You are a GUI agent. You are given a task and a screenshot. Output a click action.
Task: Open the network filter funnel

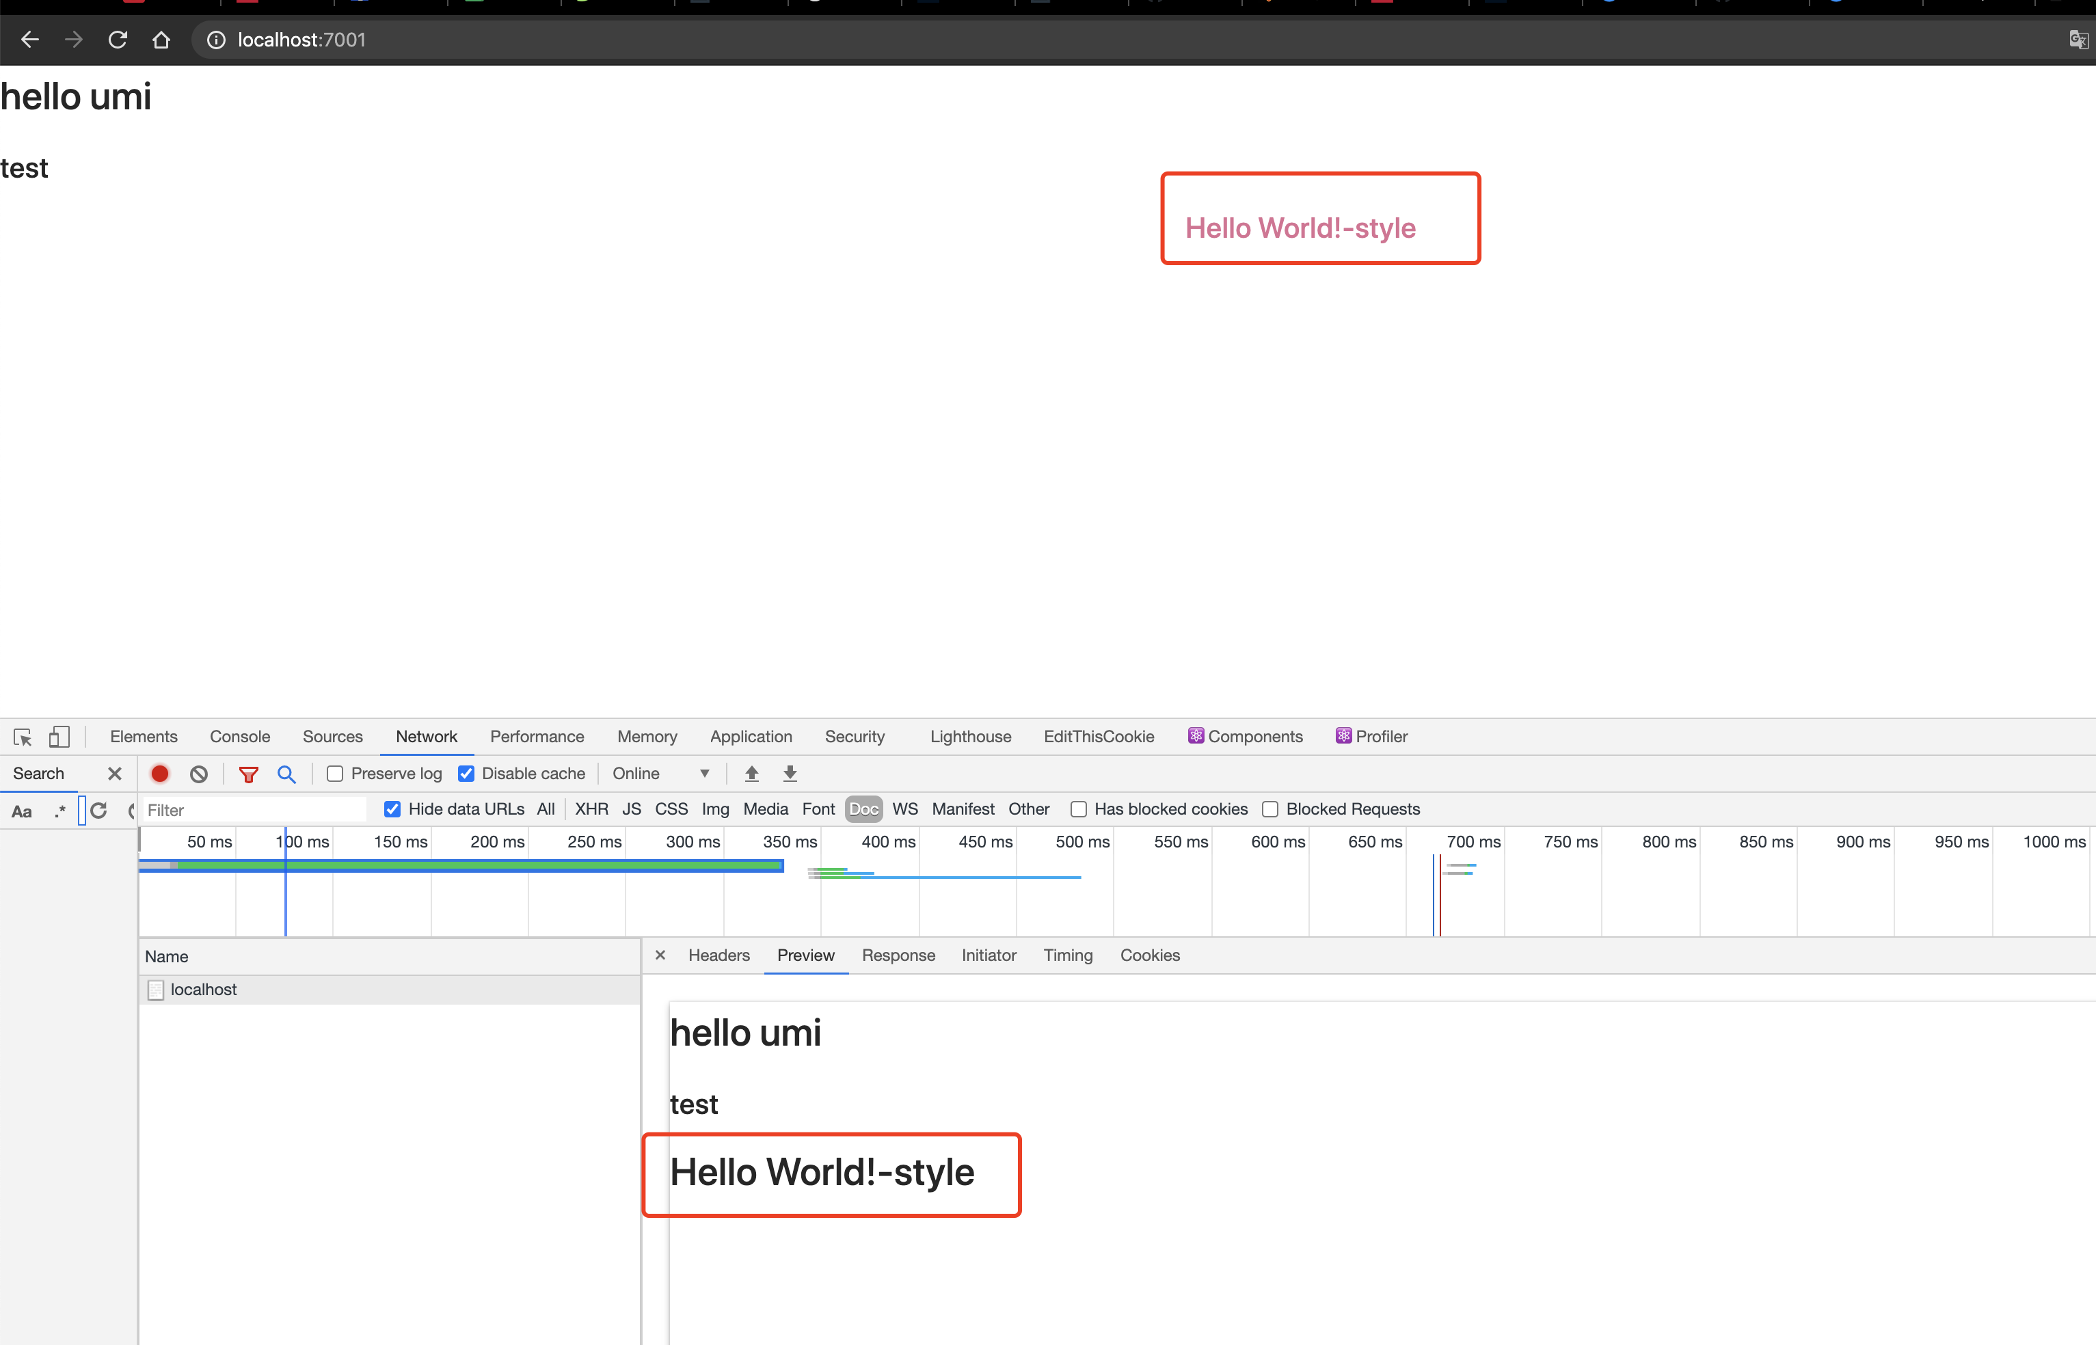(249, 775)
